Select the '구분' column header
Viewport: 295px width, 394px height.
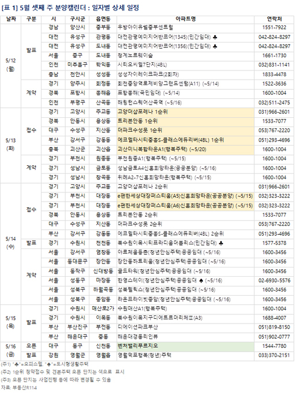31,19
